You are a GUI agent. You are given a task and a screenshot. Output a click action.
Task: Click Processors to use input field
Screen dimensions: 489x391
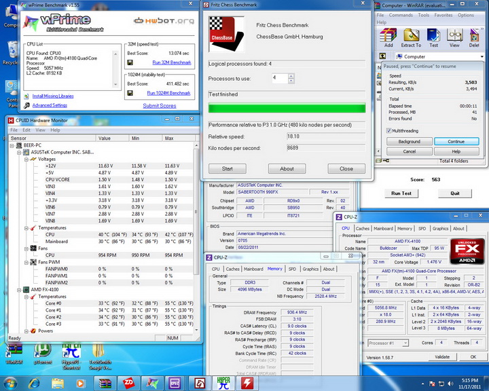pos(280,78)
